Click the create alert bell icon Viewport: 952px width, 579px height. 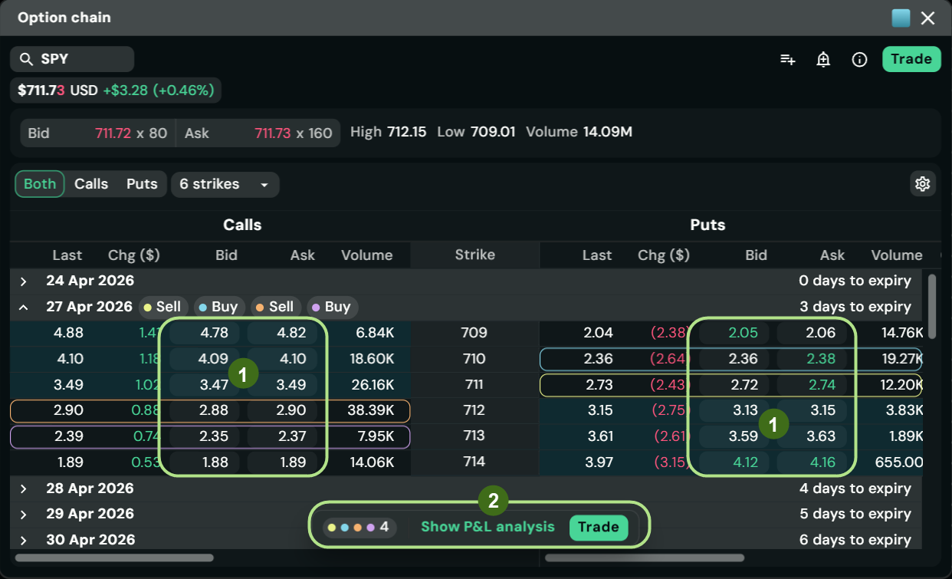tap(823, 59)
